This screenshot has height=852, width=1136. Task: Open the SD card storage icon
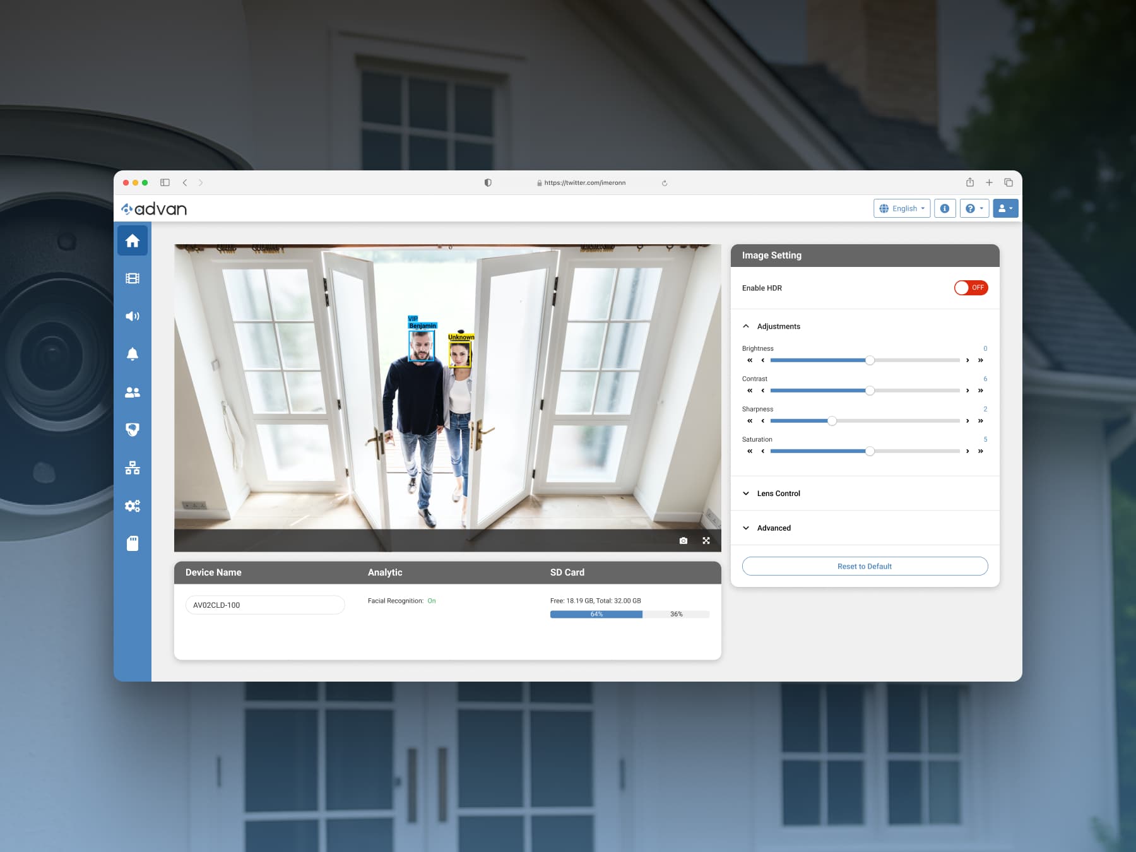point(133,543)
